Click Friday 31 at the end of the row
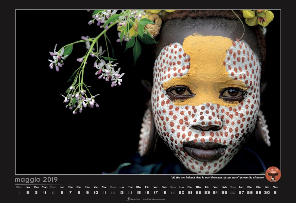 coord(276,192)
